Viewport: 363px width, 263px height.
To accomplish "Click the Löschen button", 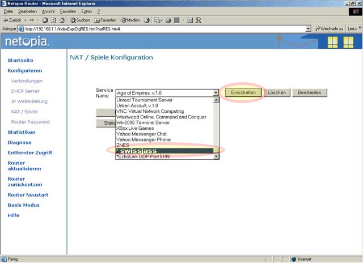I will (x=277, y=92).
